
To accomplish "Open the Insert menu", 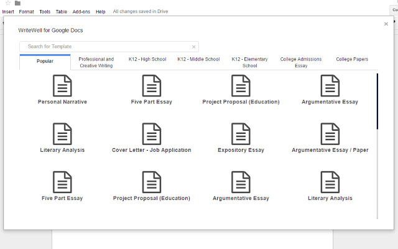I will pos(8,12).
